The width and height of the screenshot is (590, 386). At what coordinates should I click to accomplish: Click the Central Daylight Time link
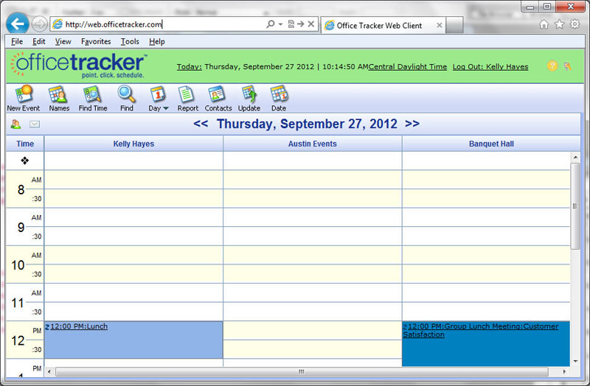coord(408,67)
